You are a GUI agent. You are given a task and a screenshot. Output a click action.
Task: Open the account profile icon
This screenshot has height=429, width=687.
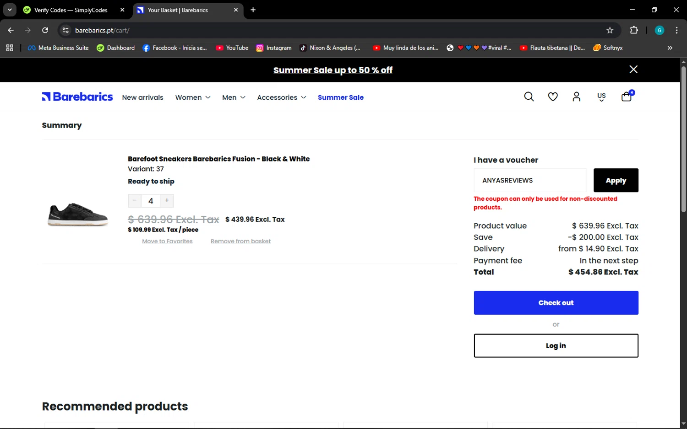577,97
